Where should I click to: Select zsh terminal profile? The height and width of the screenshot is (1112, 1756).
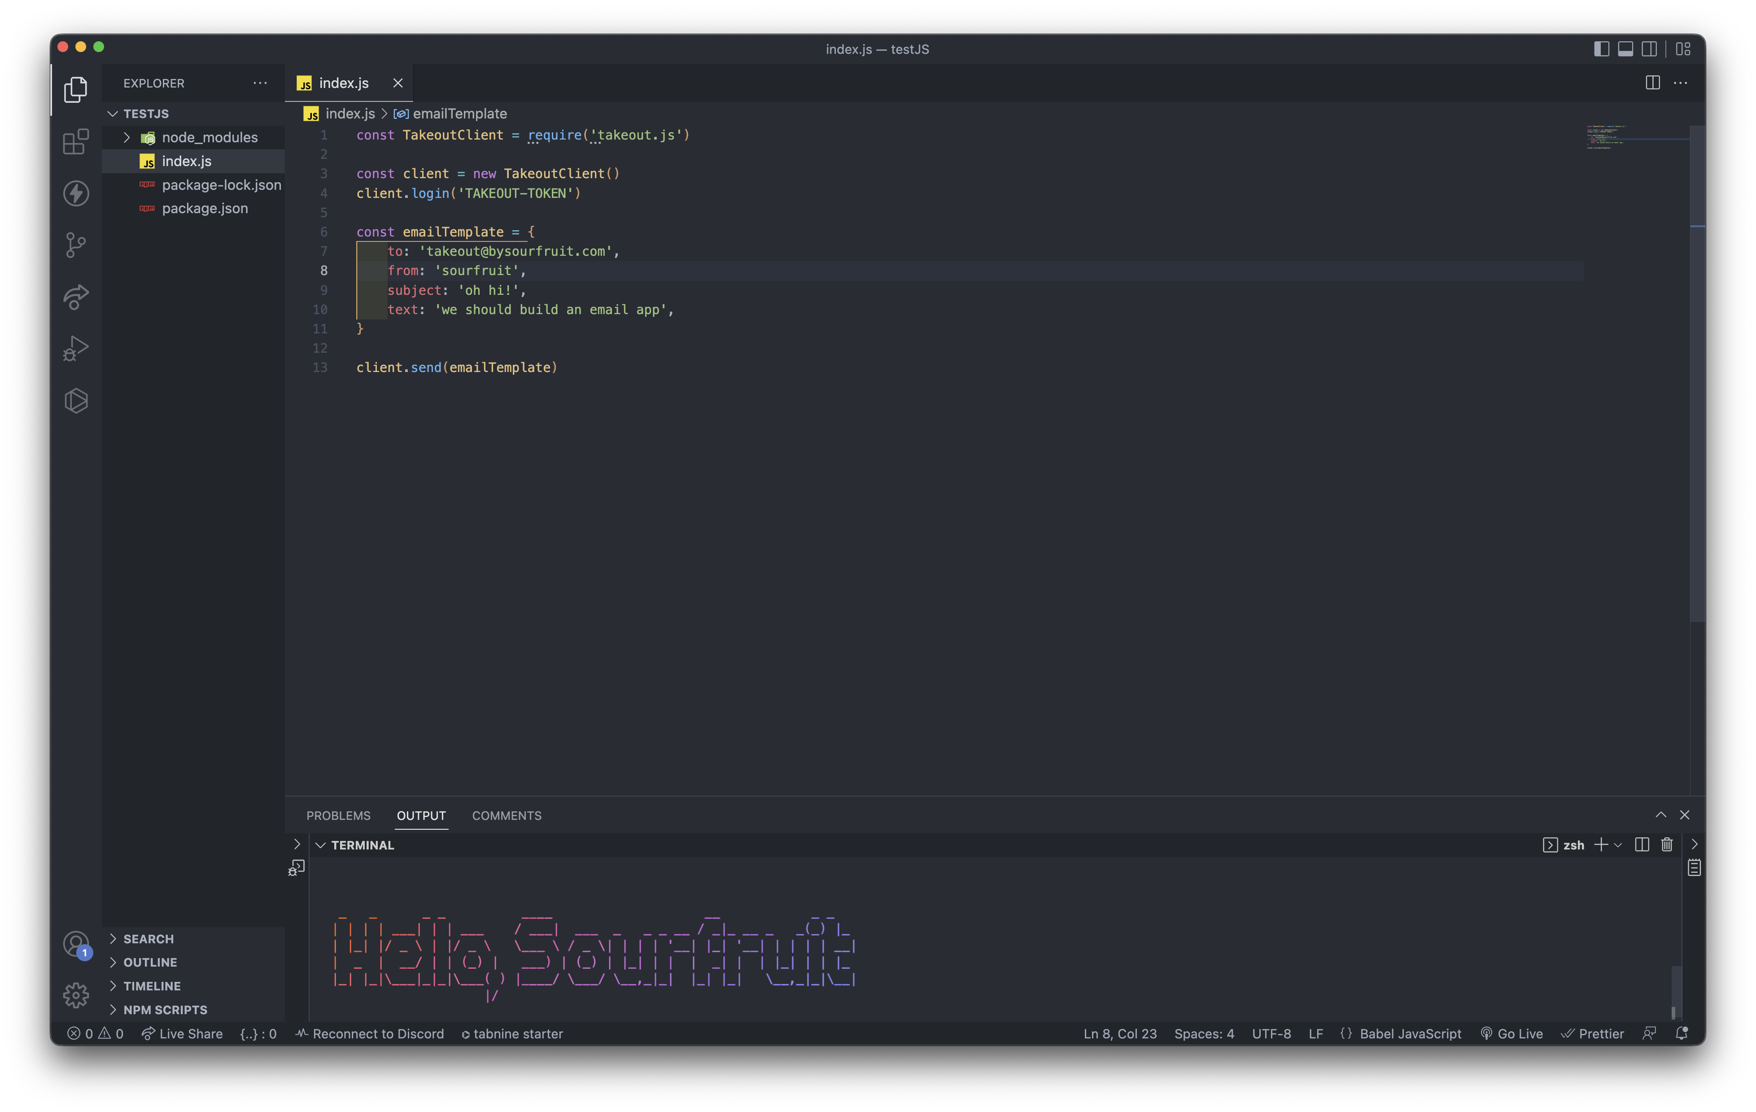point(1564,845)
